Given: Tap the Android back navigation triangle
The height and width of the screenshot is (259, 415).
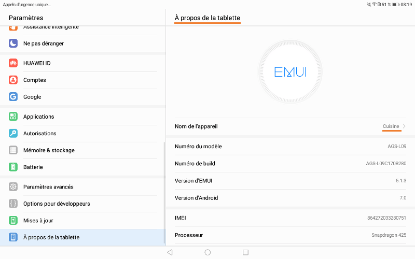Looking at the screenshot, I should point(170,252).
